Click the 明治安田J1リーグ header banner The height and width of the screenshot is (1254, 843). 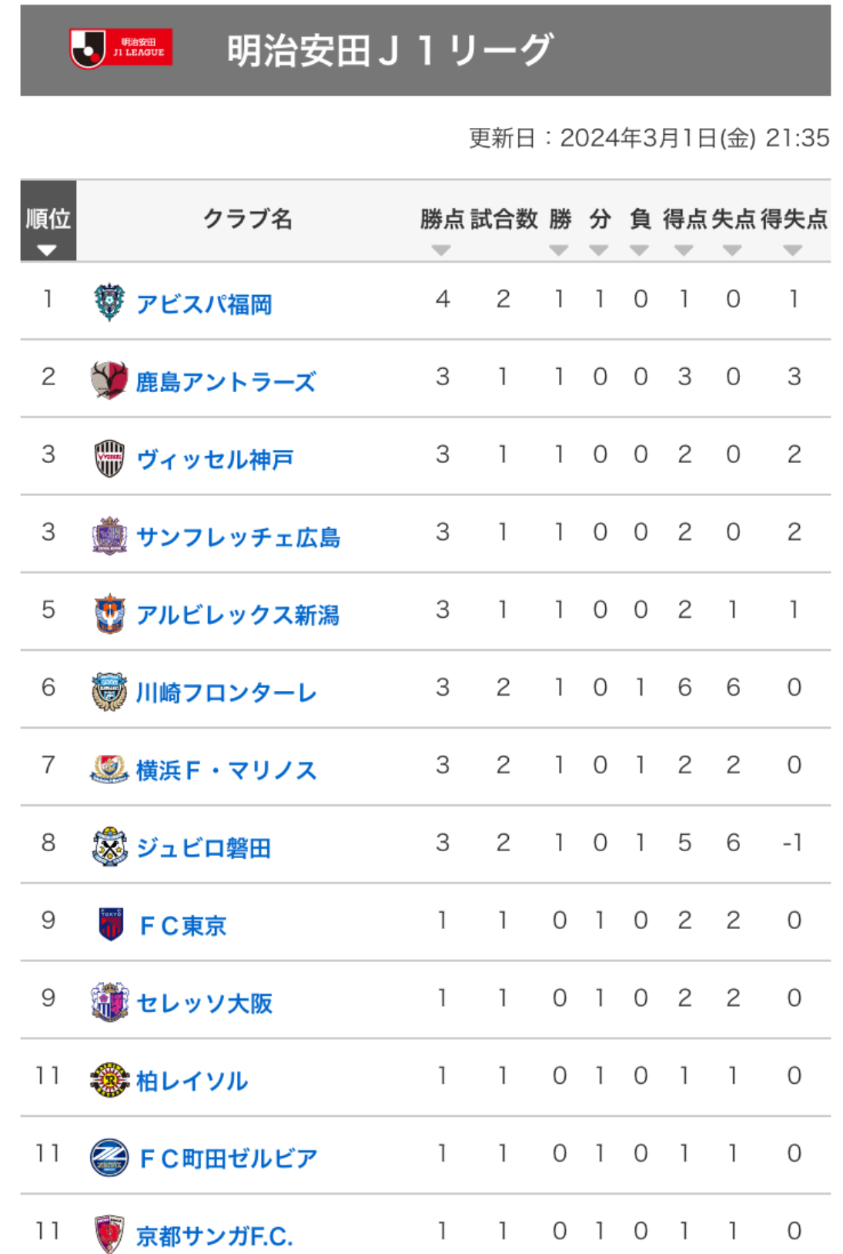pyautogui.click(x=425, y=50)
